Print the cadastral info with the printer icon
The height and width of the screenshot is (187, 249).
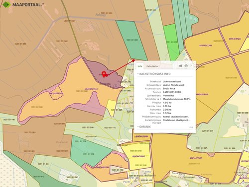(186, 65)
